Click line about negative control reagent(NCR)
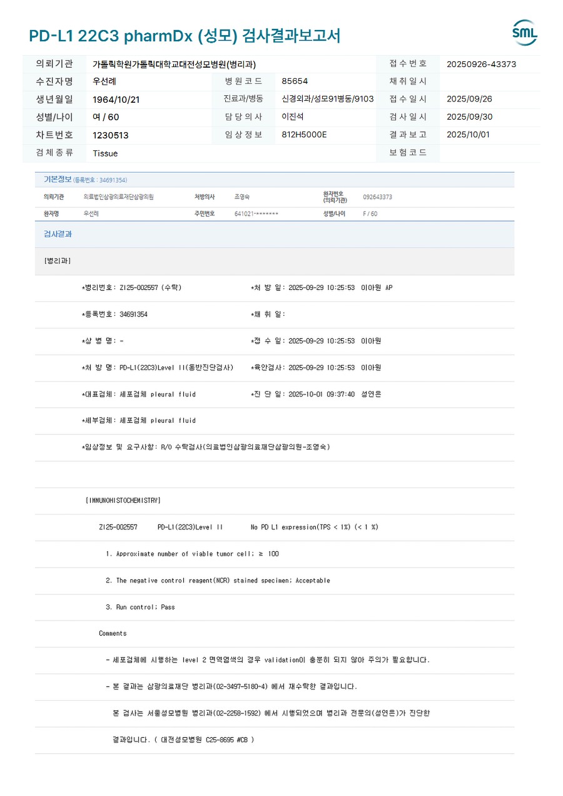The width and height of the screenshot is (563, 796). 218,581
